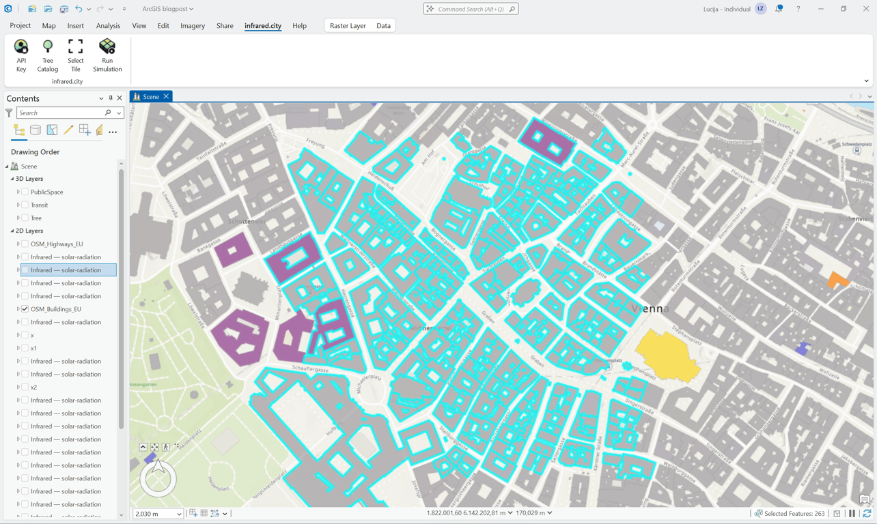Click the snapping grid icon in status bar
This screenshot has width=877, height=524.
click(204, 513)
